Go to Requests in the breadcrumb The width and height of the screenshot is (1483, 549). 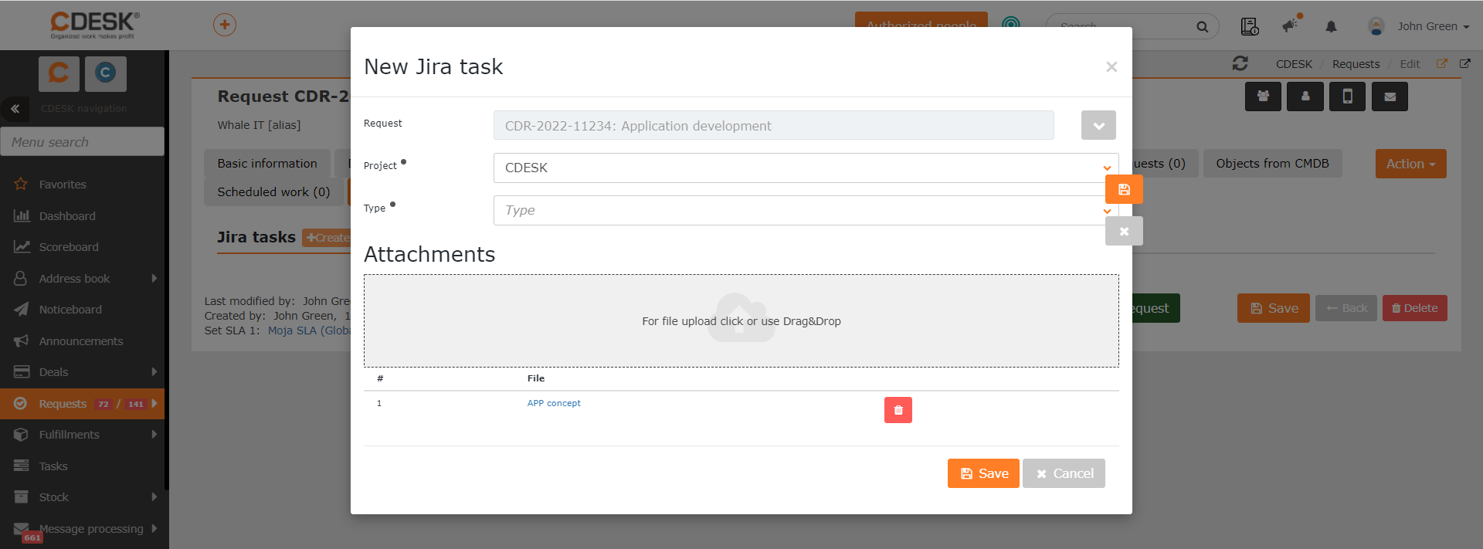[1356, 64]
